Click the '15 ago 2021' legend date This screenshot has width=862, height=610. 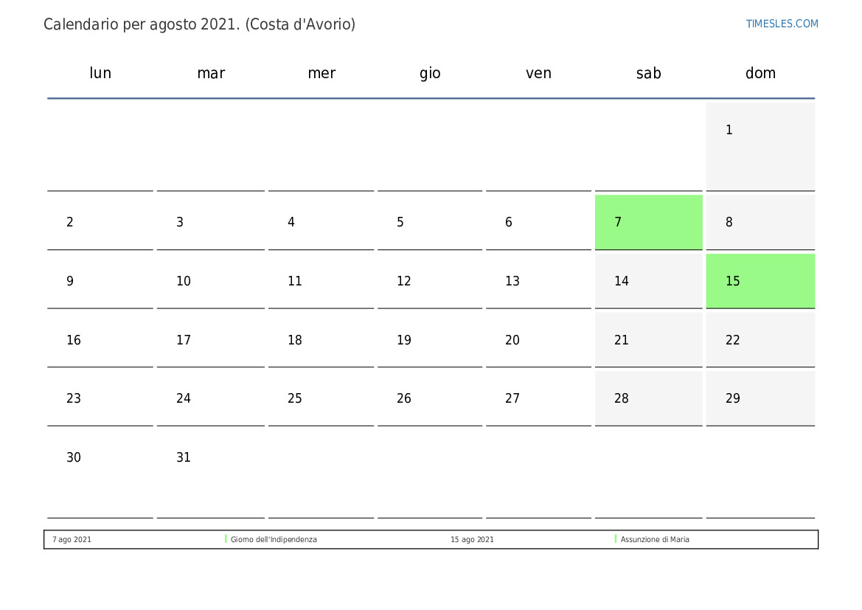(x=472, y=540)
